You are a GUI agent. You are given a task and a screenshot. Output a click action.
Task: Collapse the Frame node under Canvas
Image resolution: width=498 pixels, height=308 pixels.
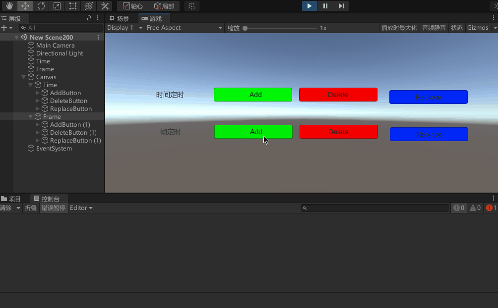tap(30, 117)
